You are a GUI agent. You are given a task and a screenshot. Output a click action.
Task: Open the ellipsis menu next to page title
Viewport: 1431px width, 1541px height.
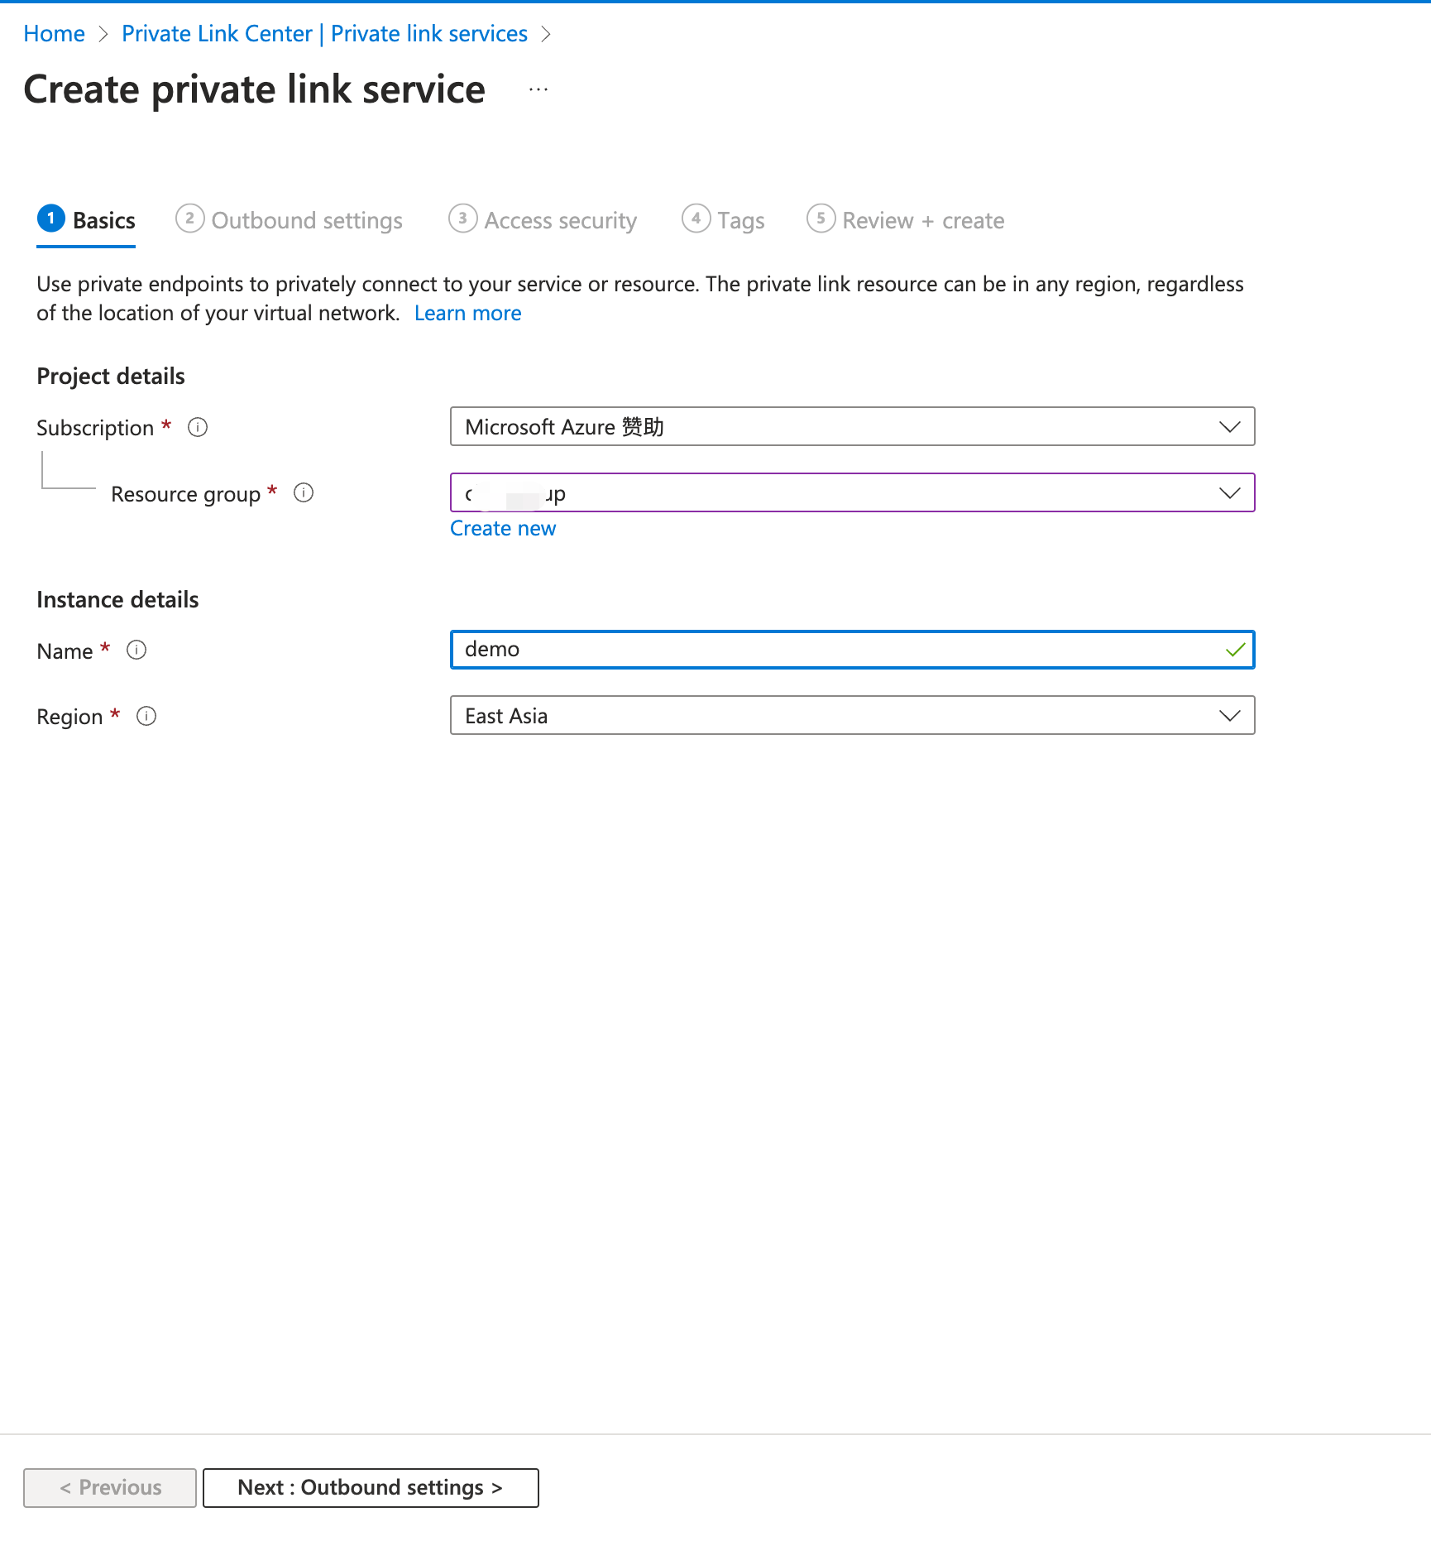tap(538, 89)
